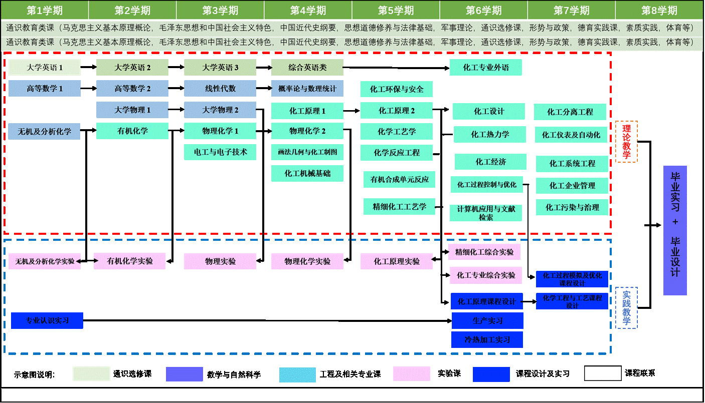Click the 生产实习 box
Screen dimensions: 705x403
(x=487, y=321)
